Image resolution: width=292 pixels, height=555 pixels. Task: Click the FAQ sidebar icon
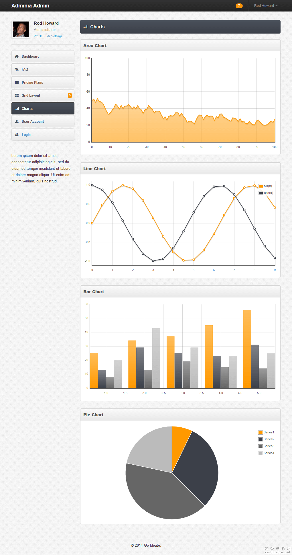click(x=17, y=69)
